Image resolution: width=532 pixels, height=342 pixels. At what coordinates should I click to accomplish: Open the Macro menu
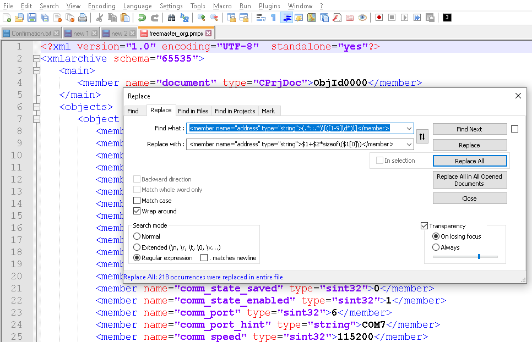tap(222, 6)
